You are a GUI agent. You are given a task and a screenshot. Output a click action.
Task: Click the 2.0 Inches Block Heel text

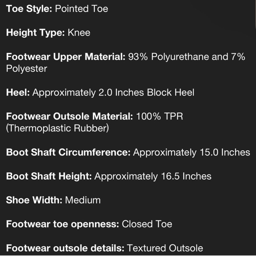coord(146,92)
